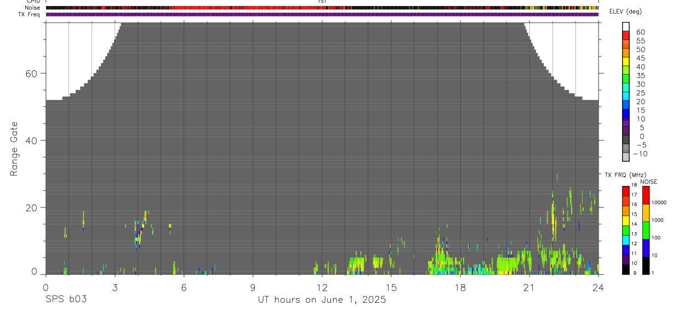The image size is (673, 311).
Task: Pick the cyan 20–25 degree ELEV colorbar segment
Action: tap(626, 97)
